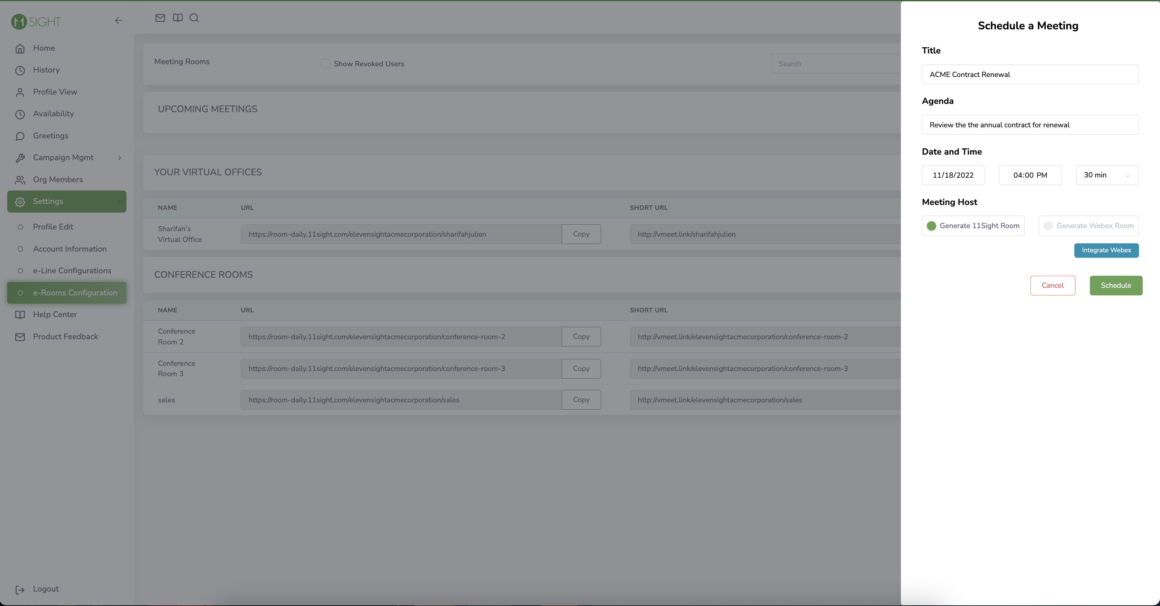The image size is (1160, 606).
Task: Click Conference Room 3 URL field
Action: (401, 369)
